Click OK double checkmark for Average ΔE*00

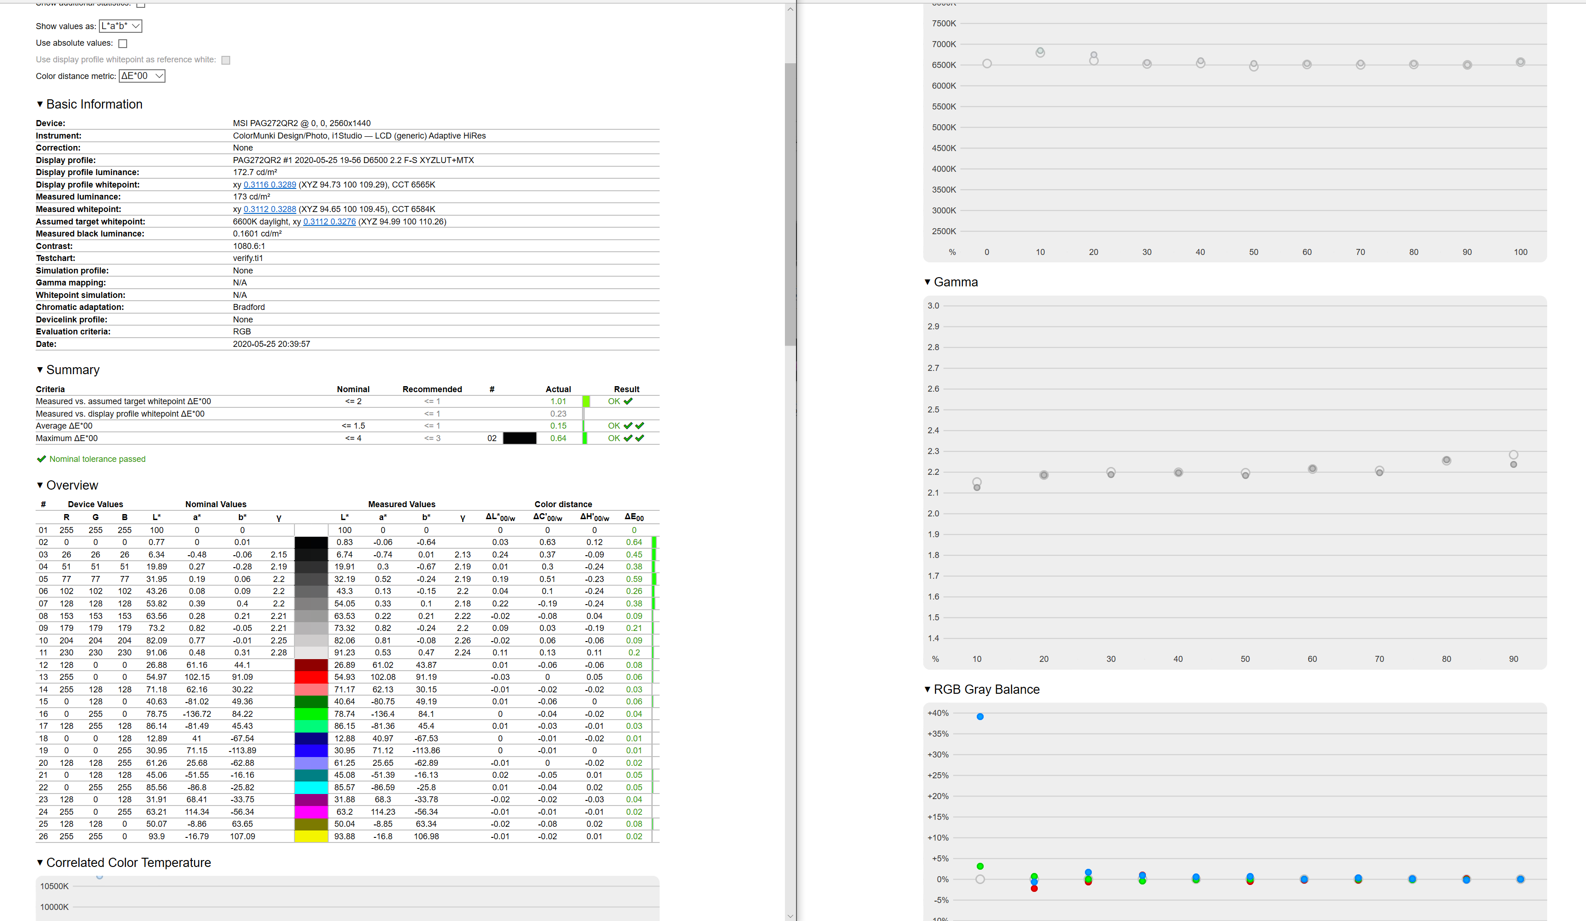[634, 425]
